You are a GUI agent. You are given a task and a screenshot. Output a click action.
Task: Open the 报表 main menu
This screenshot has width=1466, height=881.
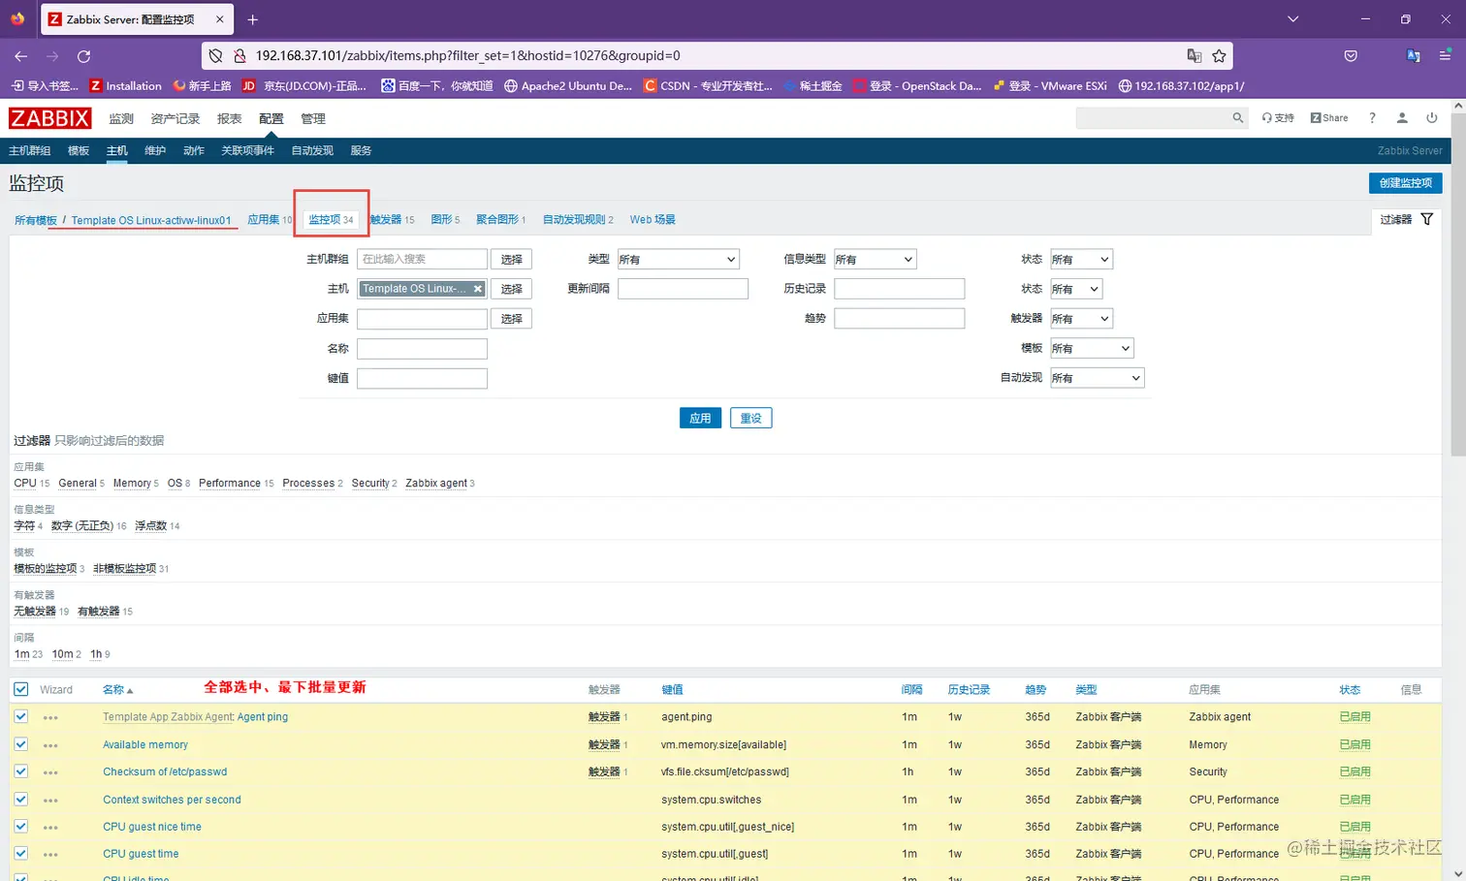230,118
